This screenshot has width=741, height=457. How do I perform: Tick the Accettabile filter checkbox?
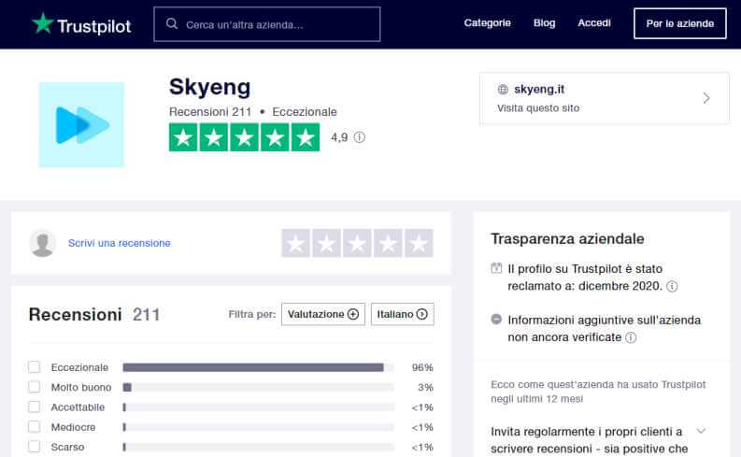(x=34, y=407)
